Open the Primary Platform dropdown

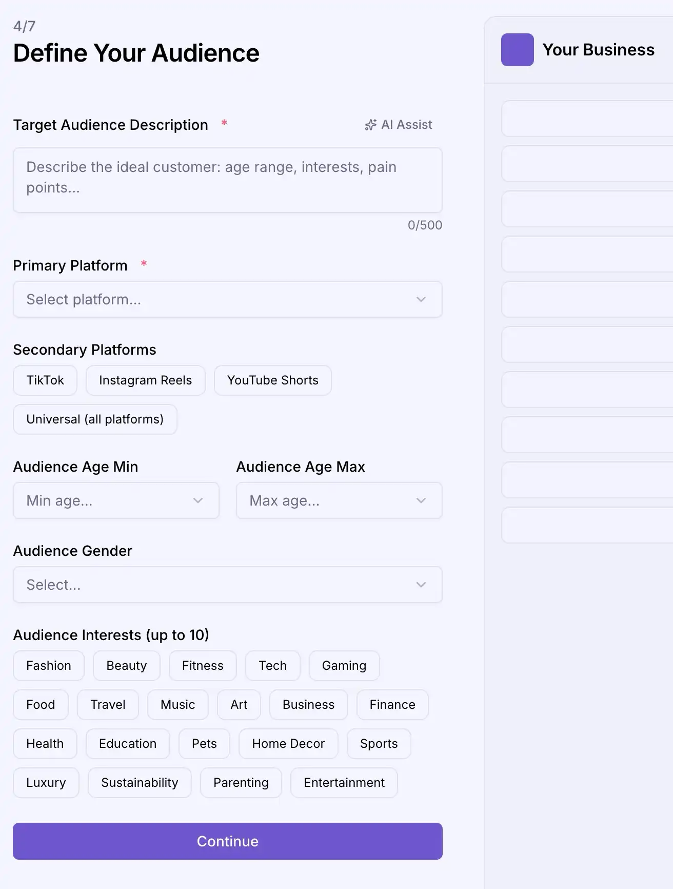228,299
